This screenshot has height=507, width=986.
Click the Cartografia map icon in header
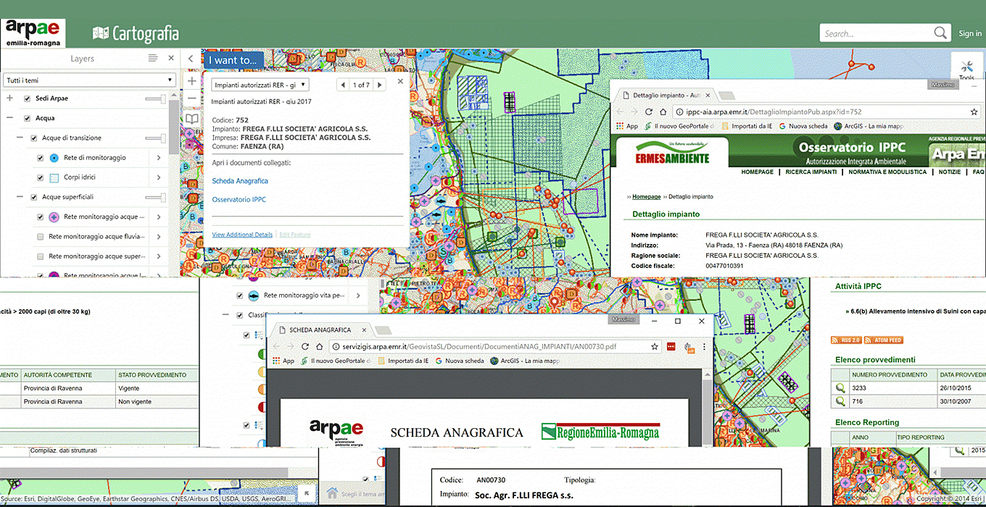100,33
